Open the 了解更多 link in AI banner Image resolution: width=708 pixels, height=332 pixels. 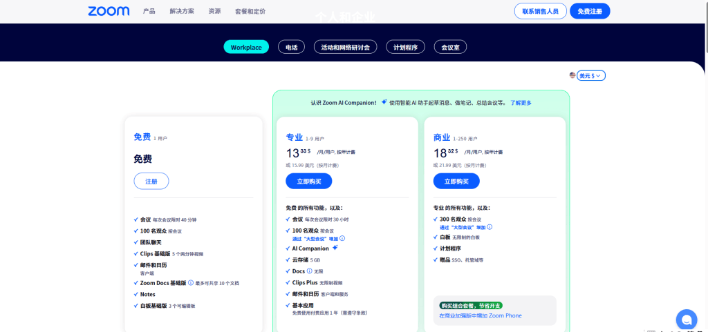[x=521, y=103]
